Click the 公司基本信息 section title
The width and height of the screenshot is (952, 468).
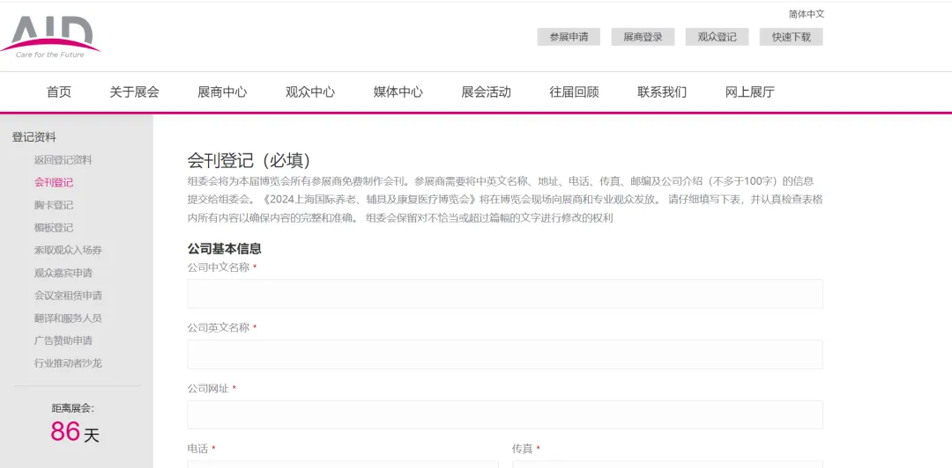coord(225,249)
